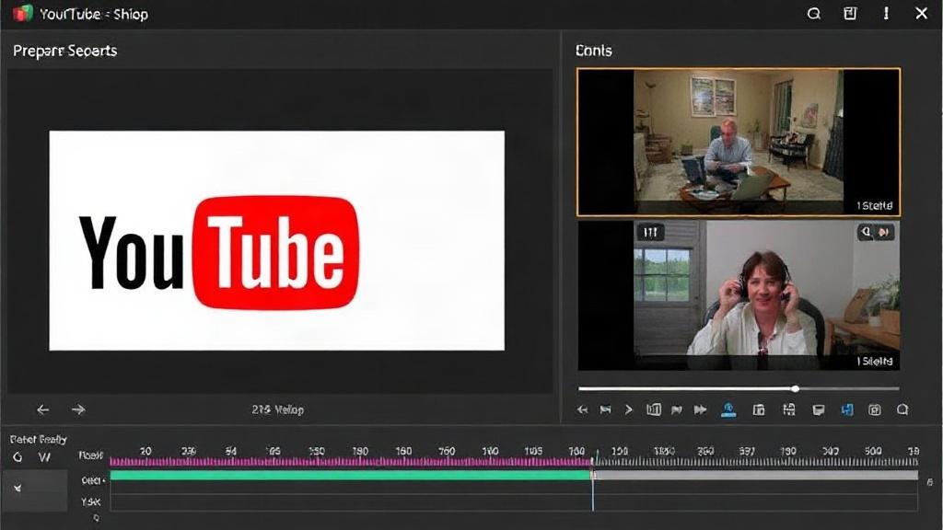Screen dimensions: 943x530
Task: Click the small icon at timeline right edge
Action: point(930,482)
